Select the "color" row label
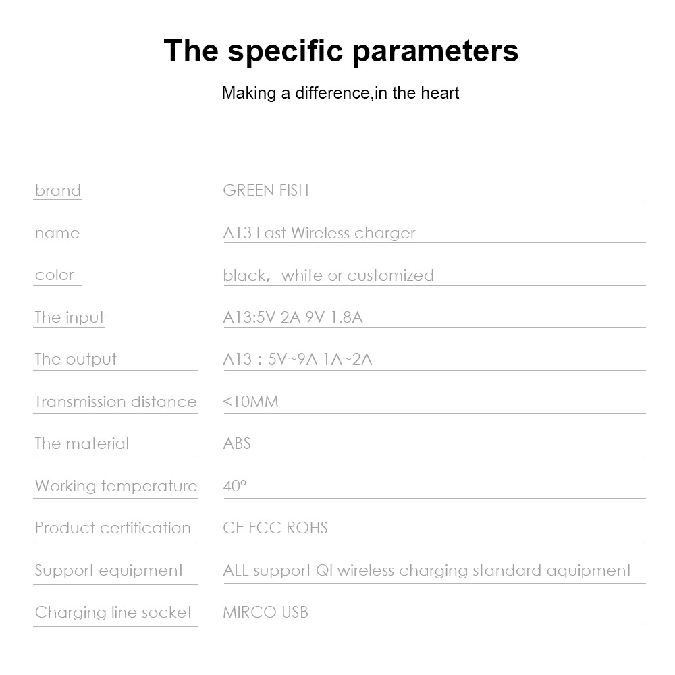The image size is (675, 675). point(55,275)
